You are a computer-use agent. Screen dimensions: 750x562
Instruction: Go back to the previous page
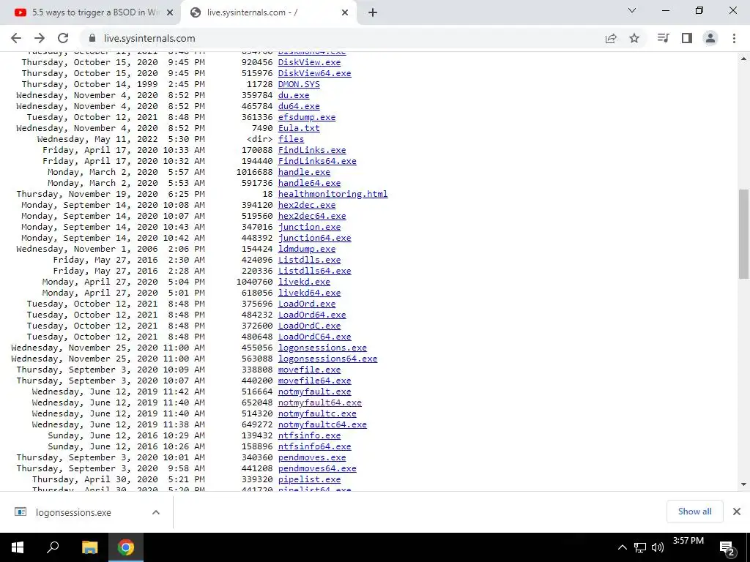click(16, 38)
